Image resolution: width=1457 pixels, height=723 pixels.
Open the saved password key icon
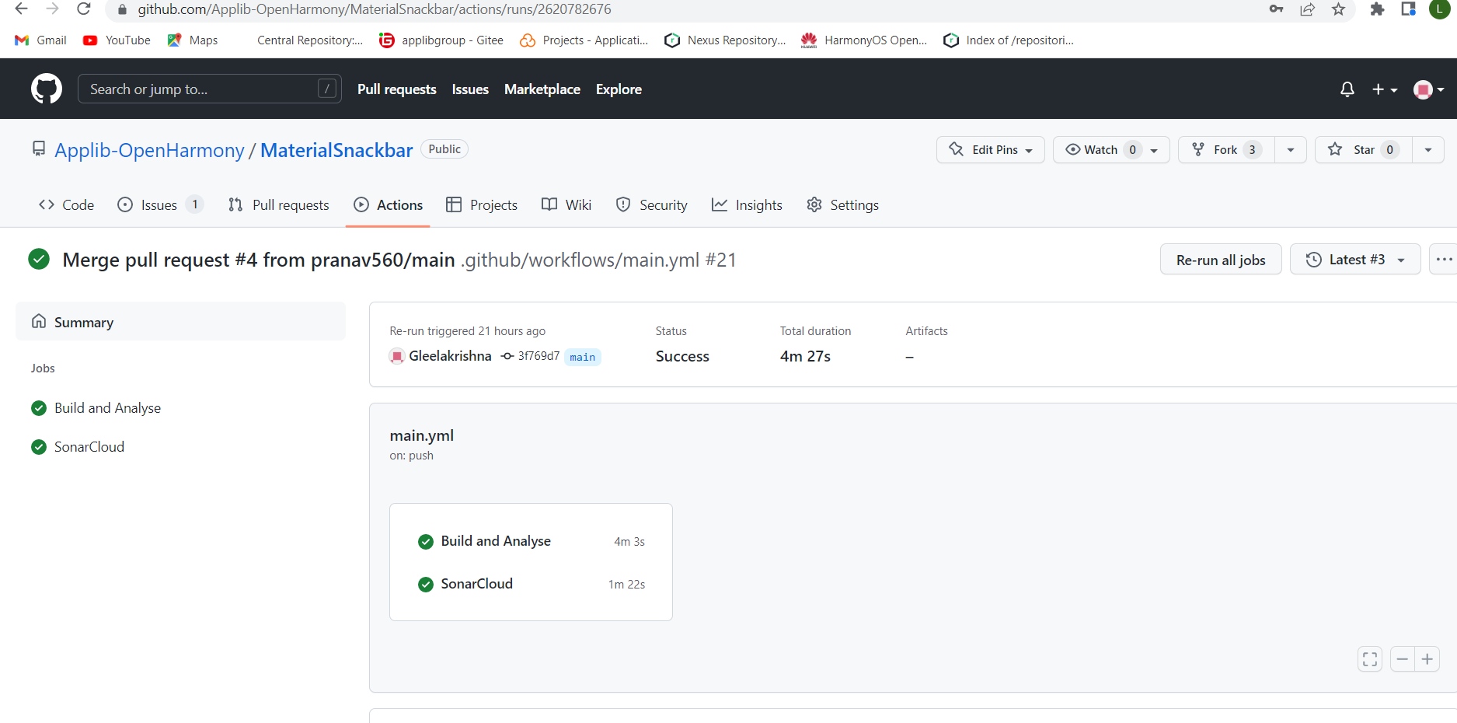[x=1276, y=9]
